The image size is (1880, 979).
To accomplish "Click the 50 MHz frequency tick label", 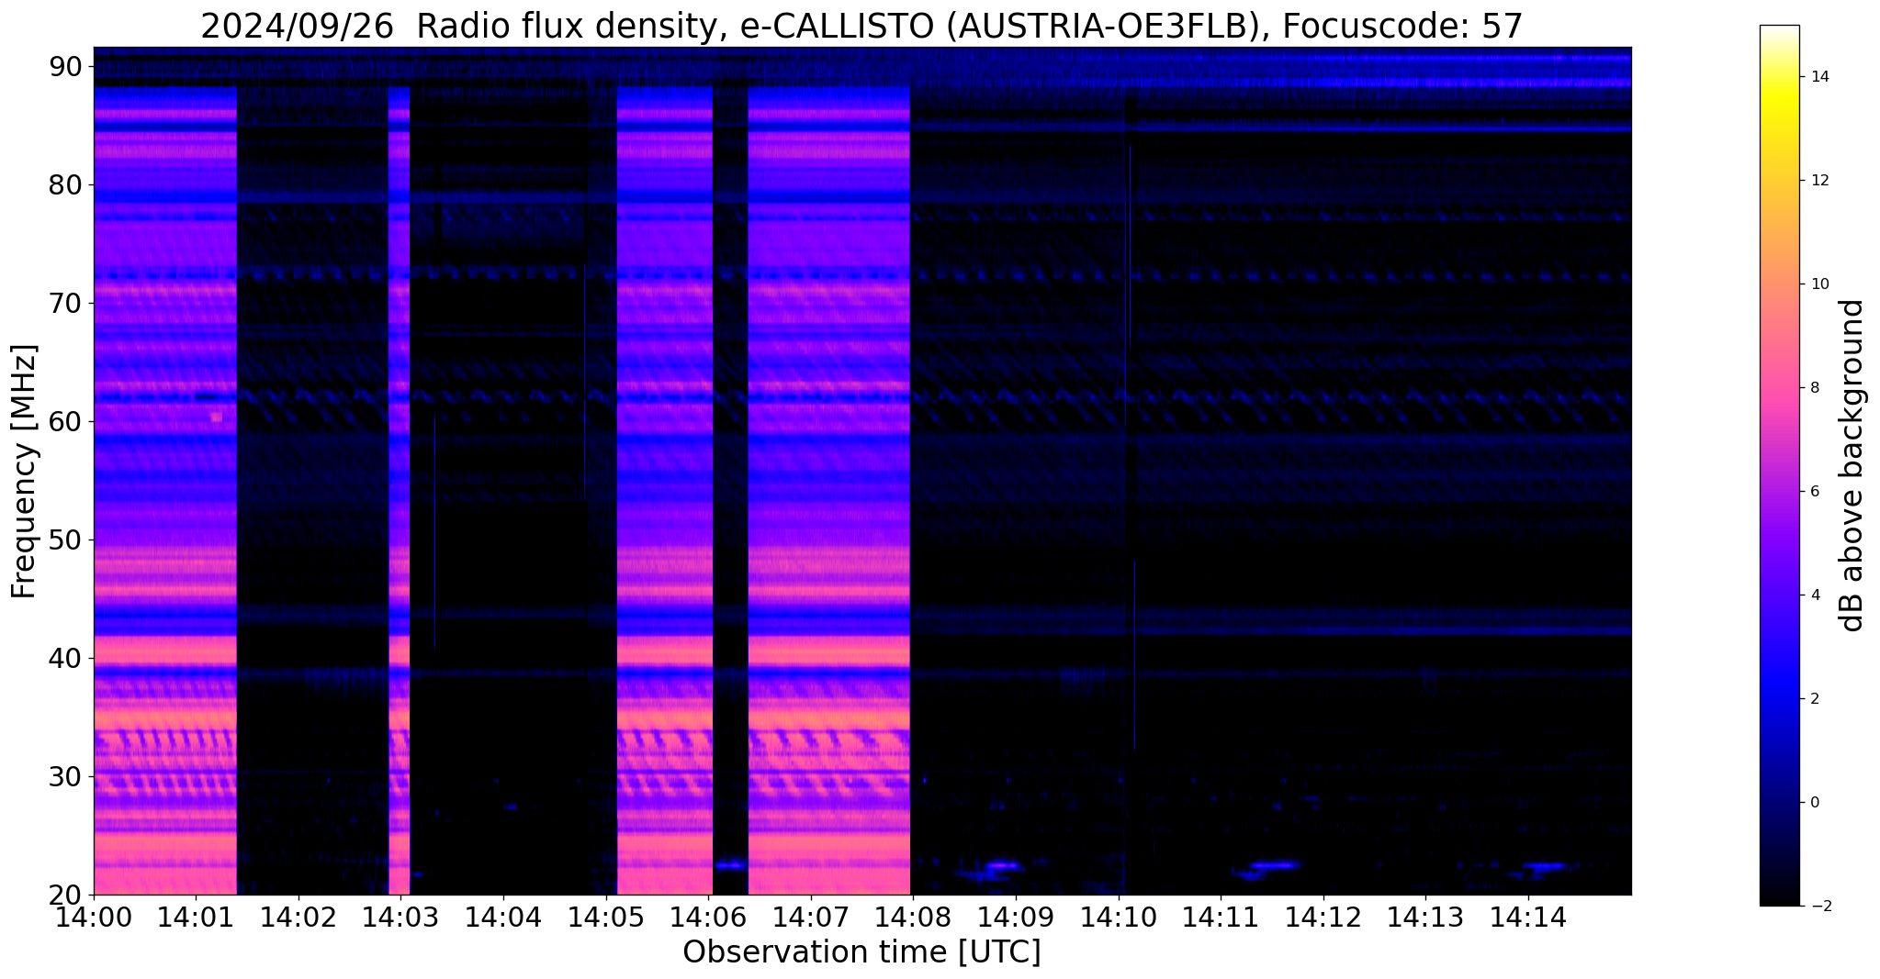I will tap(65, 540).
